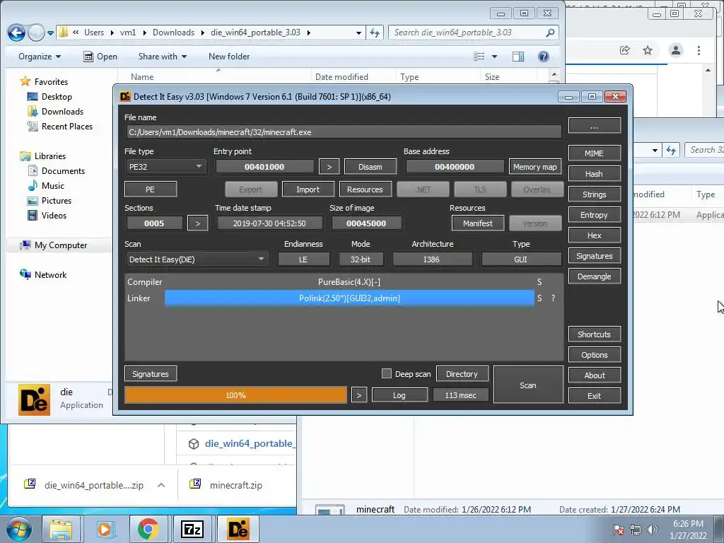
Task: Click the network tray icon
Action: [x=636, y=529]
